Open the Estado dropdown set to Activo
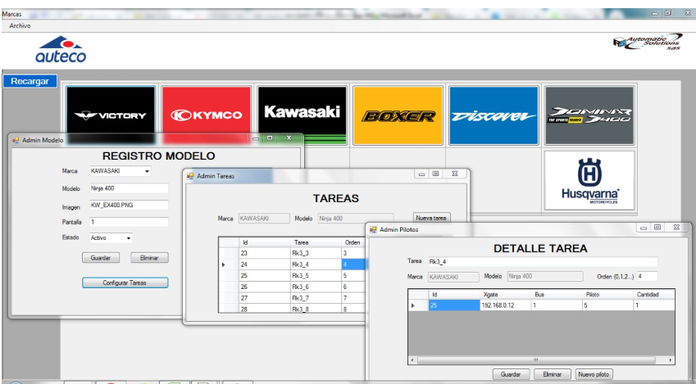696x384 pixels. (129, 238)
